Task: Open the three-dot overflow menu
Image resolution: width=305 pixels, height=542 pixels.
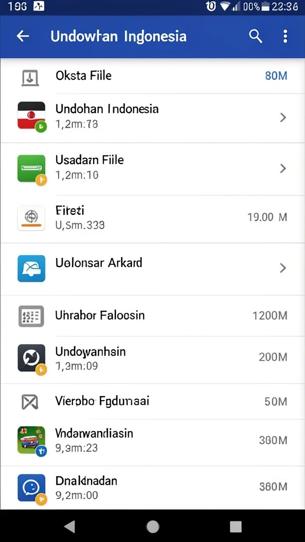Action: [285, 36]
